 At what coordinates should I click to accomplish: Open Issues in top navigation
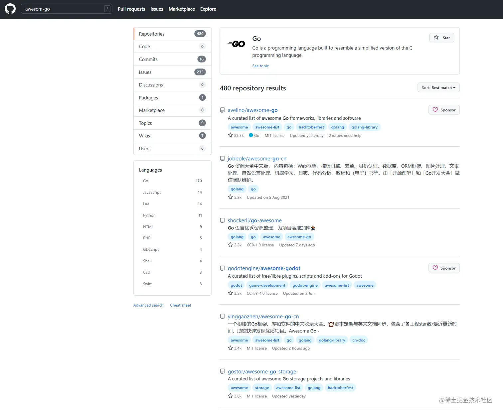[157, 9]
